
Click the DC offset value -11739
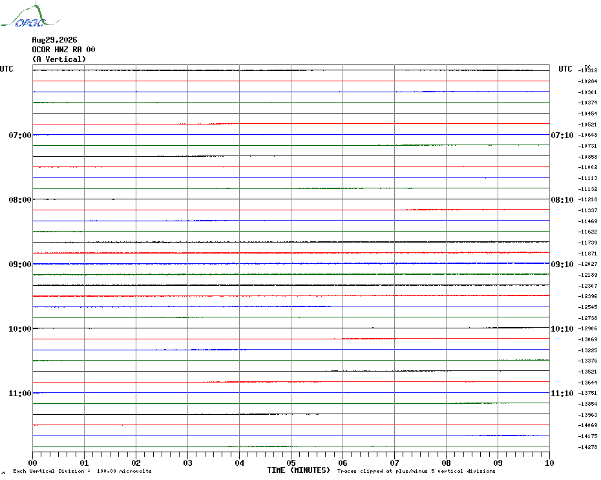(x=587, y=243)
